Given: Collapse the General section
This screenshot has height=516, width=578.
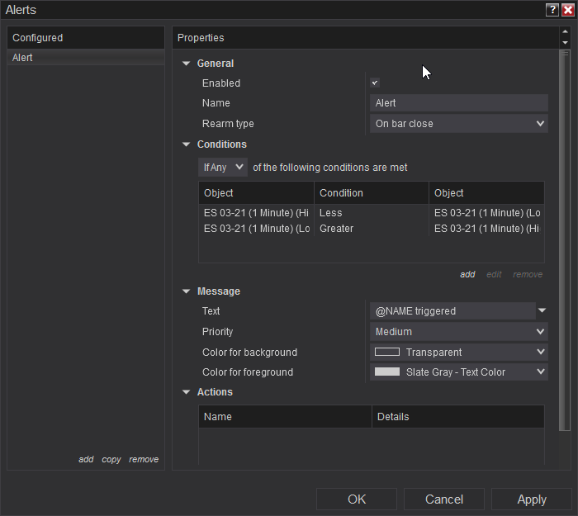Looking at the screenshot, I should [187, 64].
